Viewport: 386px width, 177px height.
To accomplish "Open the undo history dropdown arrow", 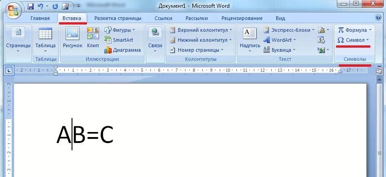I will pos(47,6).
